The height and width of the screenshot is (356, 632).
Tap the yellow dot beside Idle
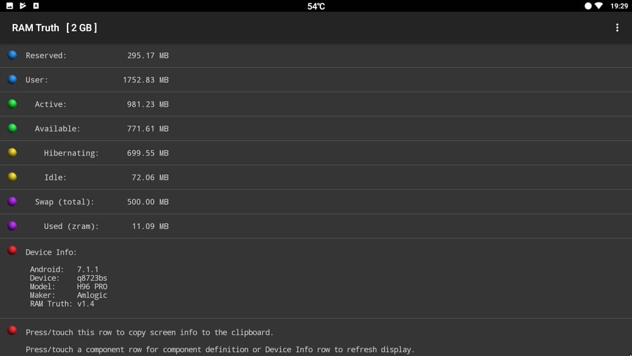(x=13, y=177)
